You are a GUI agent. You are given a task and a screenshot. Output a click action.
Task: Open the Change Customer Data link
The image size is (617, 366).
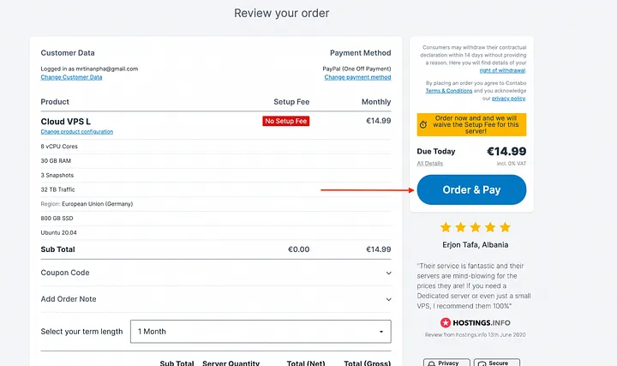[71, 77]
